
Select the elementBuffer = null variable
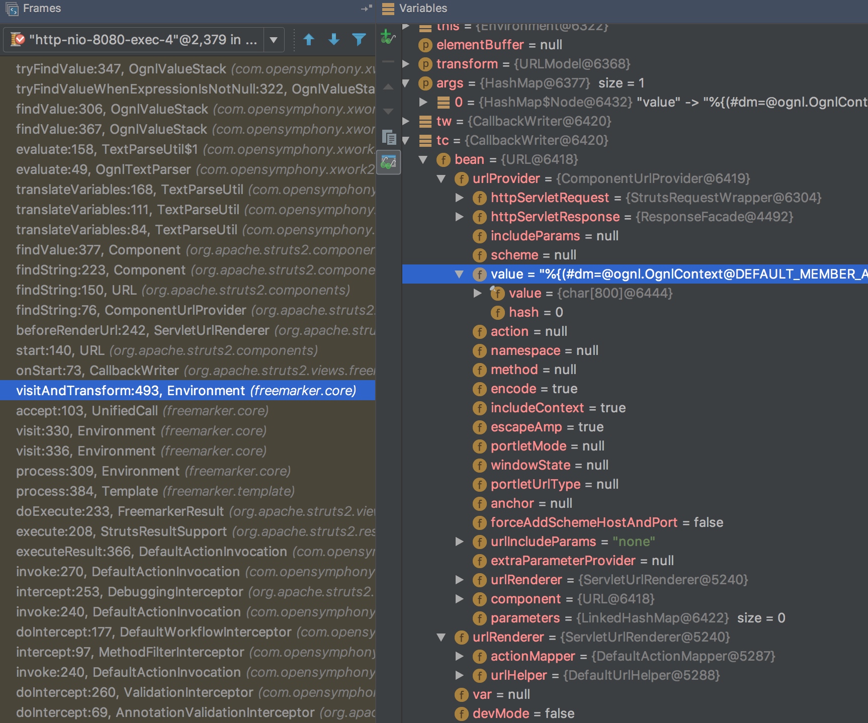click(635, 45)
